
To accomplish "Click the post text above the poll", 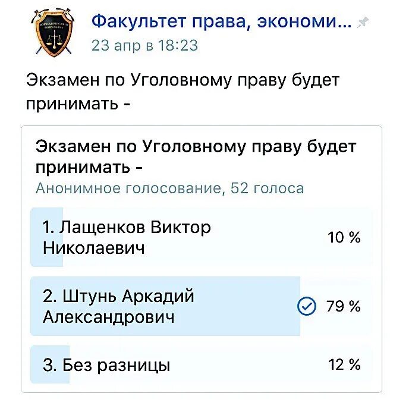I will click(183, 92).
